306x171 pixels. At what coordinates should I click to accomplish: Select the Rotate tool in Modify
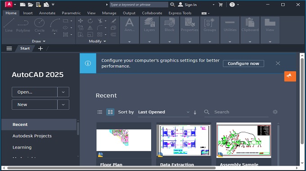[90, 21]
